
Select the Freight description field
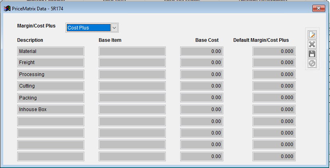(x=51, y=63)
